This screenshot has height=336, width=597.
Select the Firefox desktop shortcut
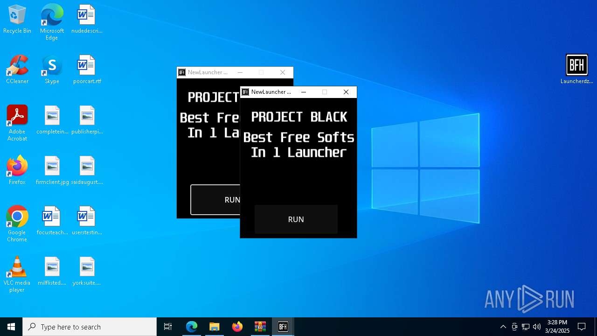[x=17, y=171]
